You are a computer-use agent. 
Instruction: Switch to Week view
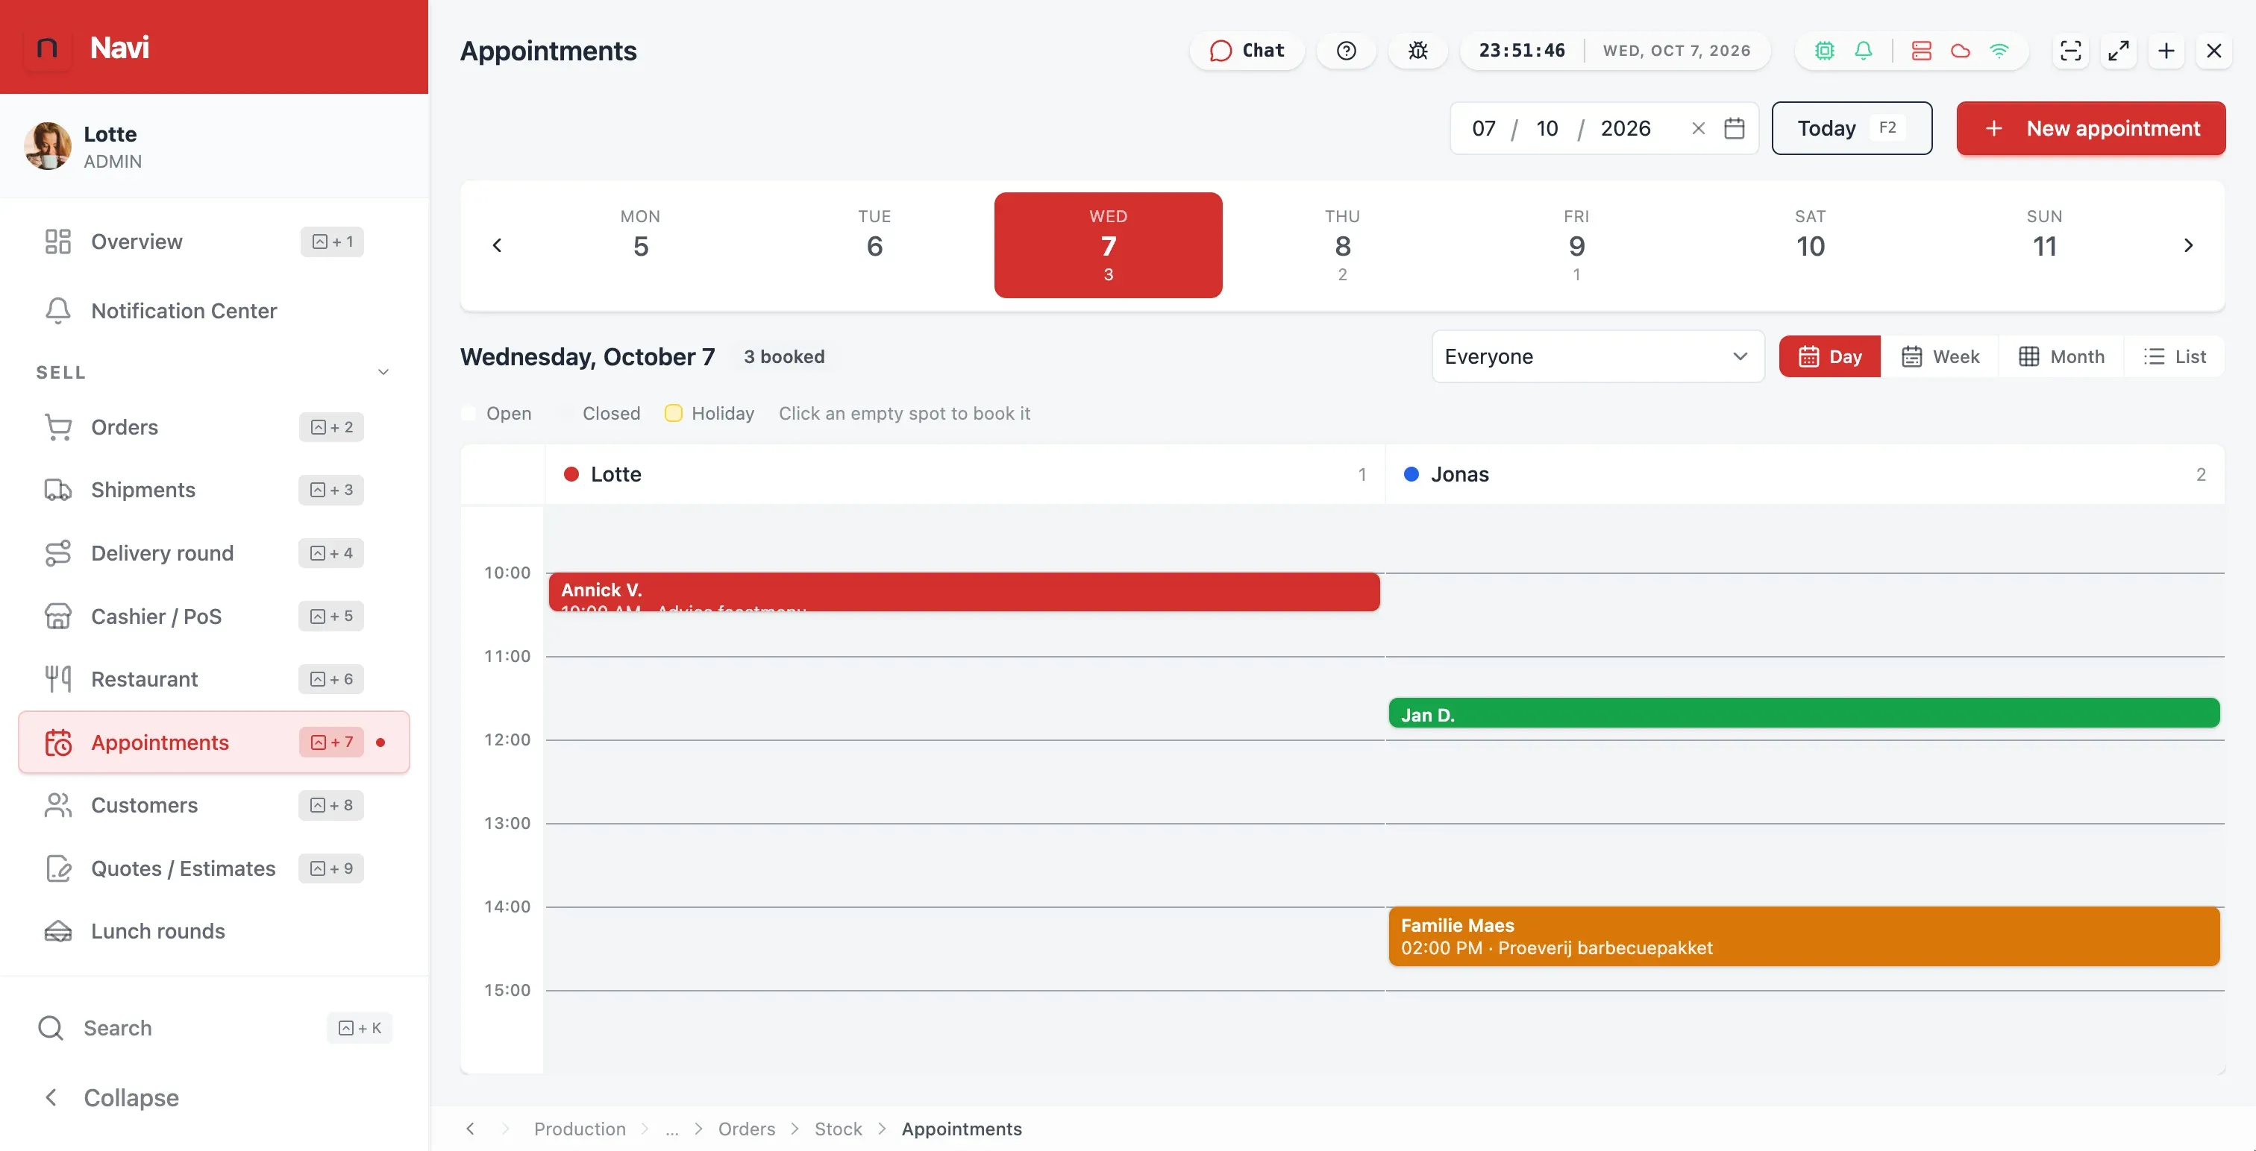[1940, 356]
